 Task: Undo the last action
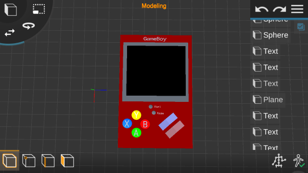261,9
